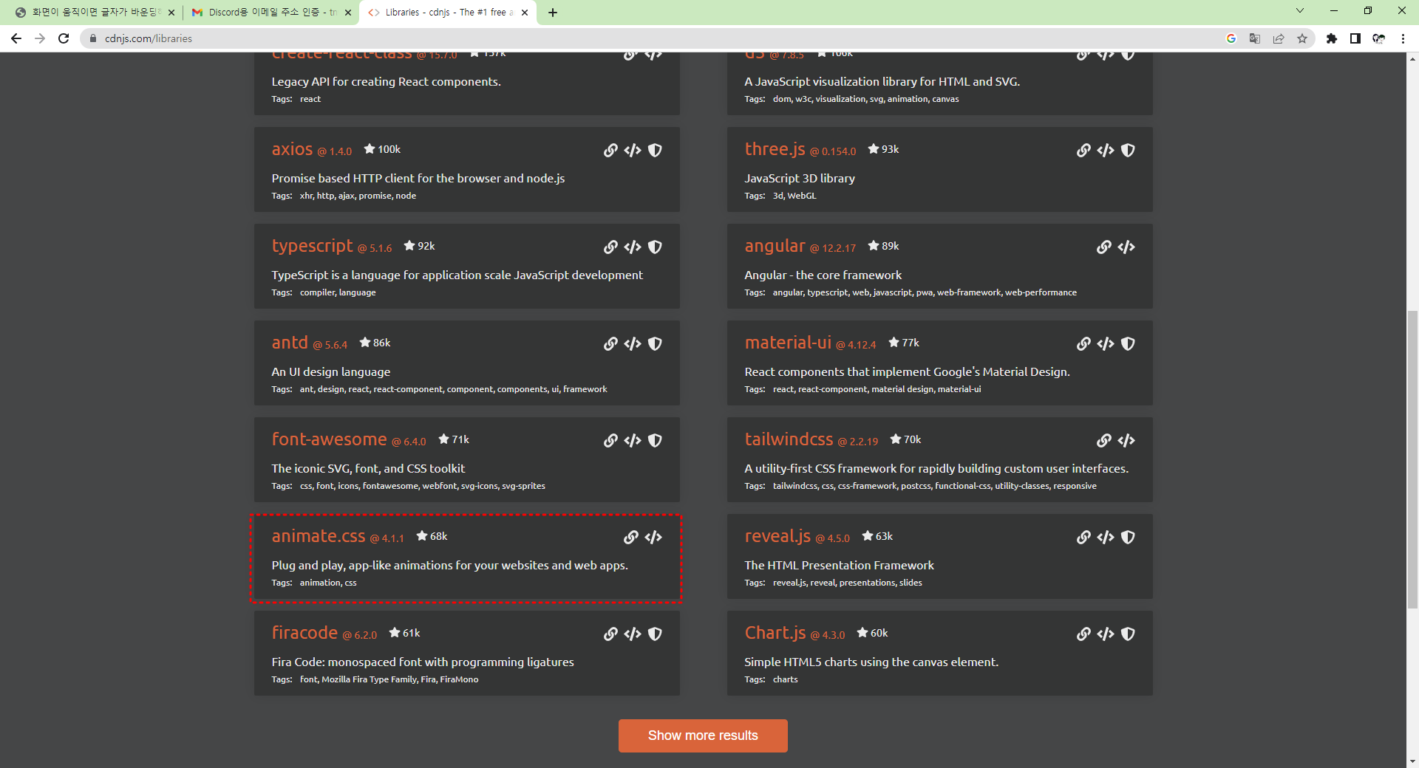Open the animate.css library page
The width and height of the screenshot is (1419, 768).
pos(319,536)
